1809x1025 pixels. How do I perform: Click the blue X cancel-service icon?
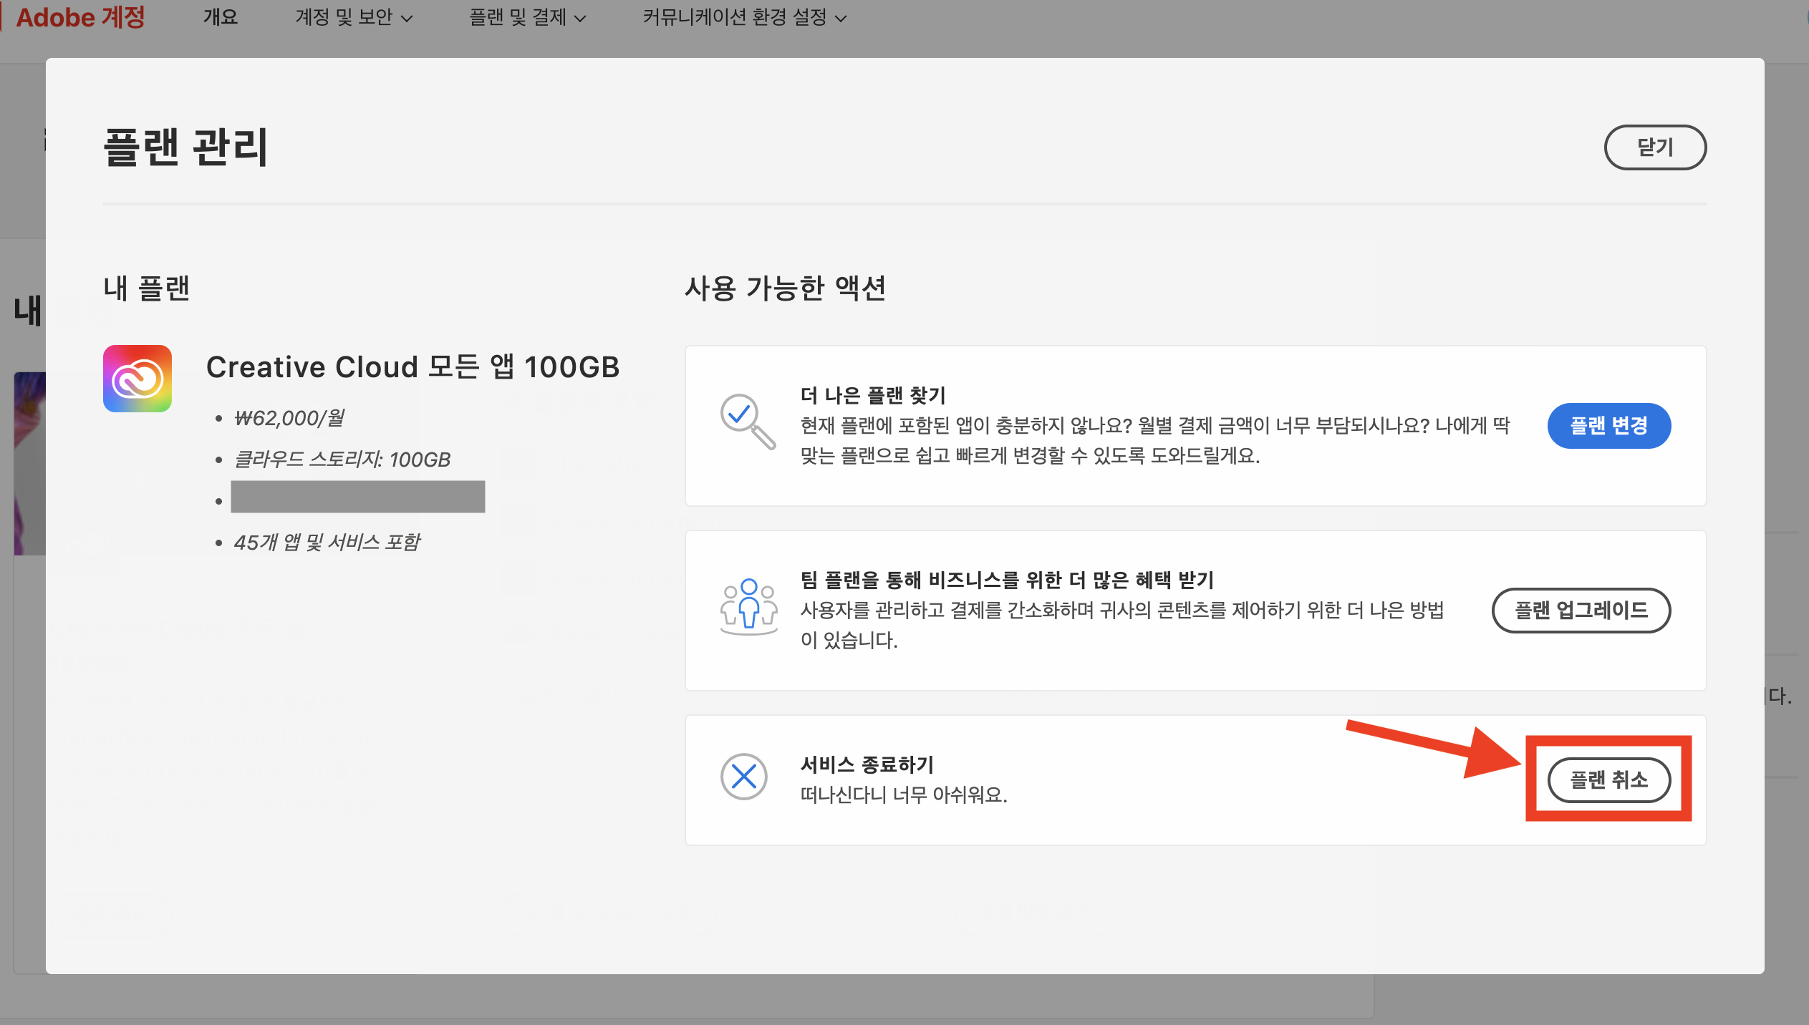pyautogui.click(x=744, y=777)
